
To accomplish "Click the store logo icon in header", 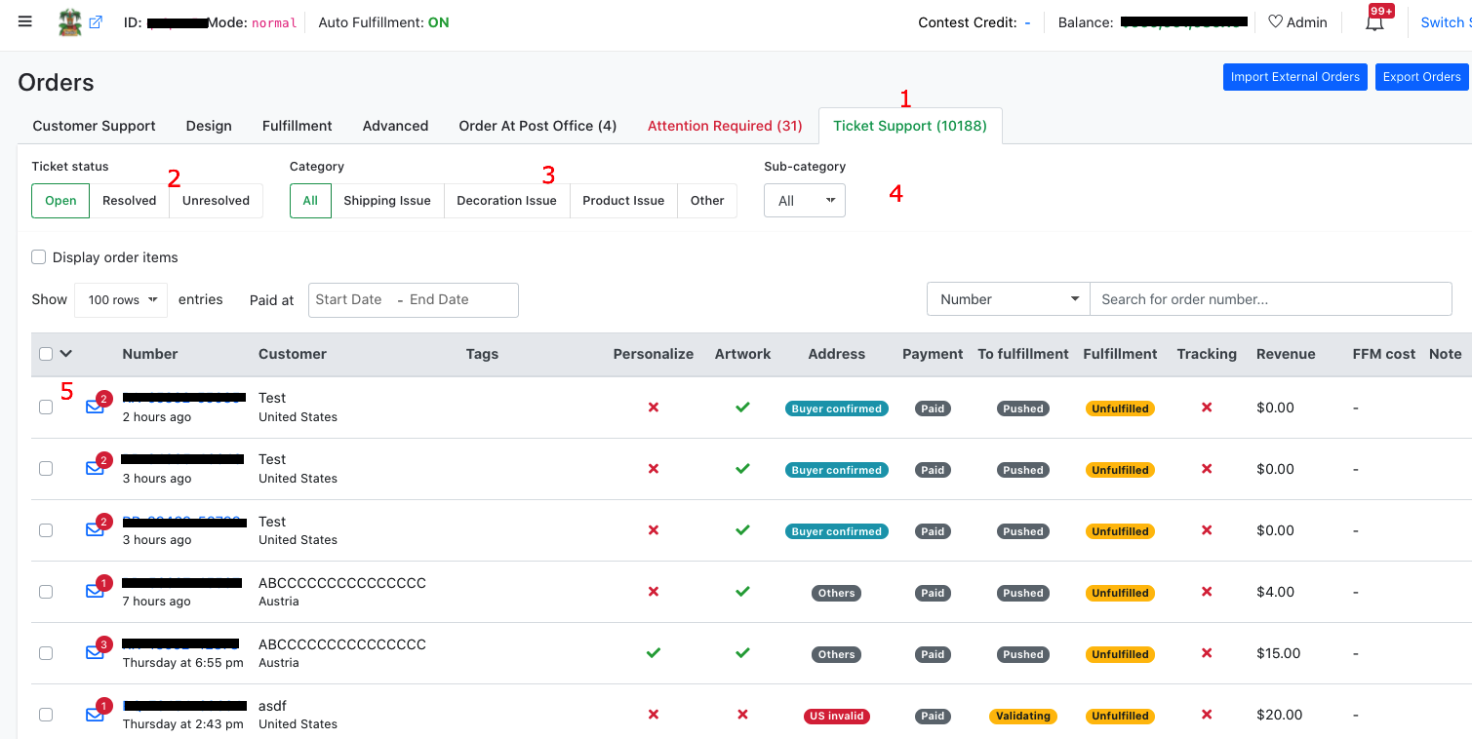I will point(70,21).
